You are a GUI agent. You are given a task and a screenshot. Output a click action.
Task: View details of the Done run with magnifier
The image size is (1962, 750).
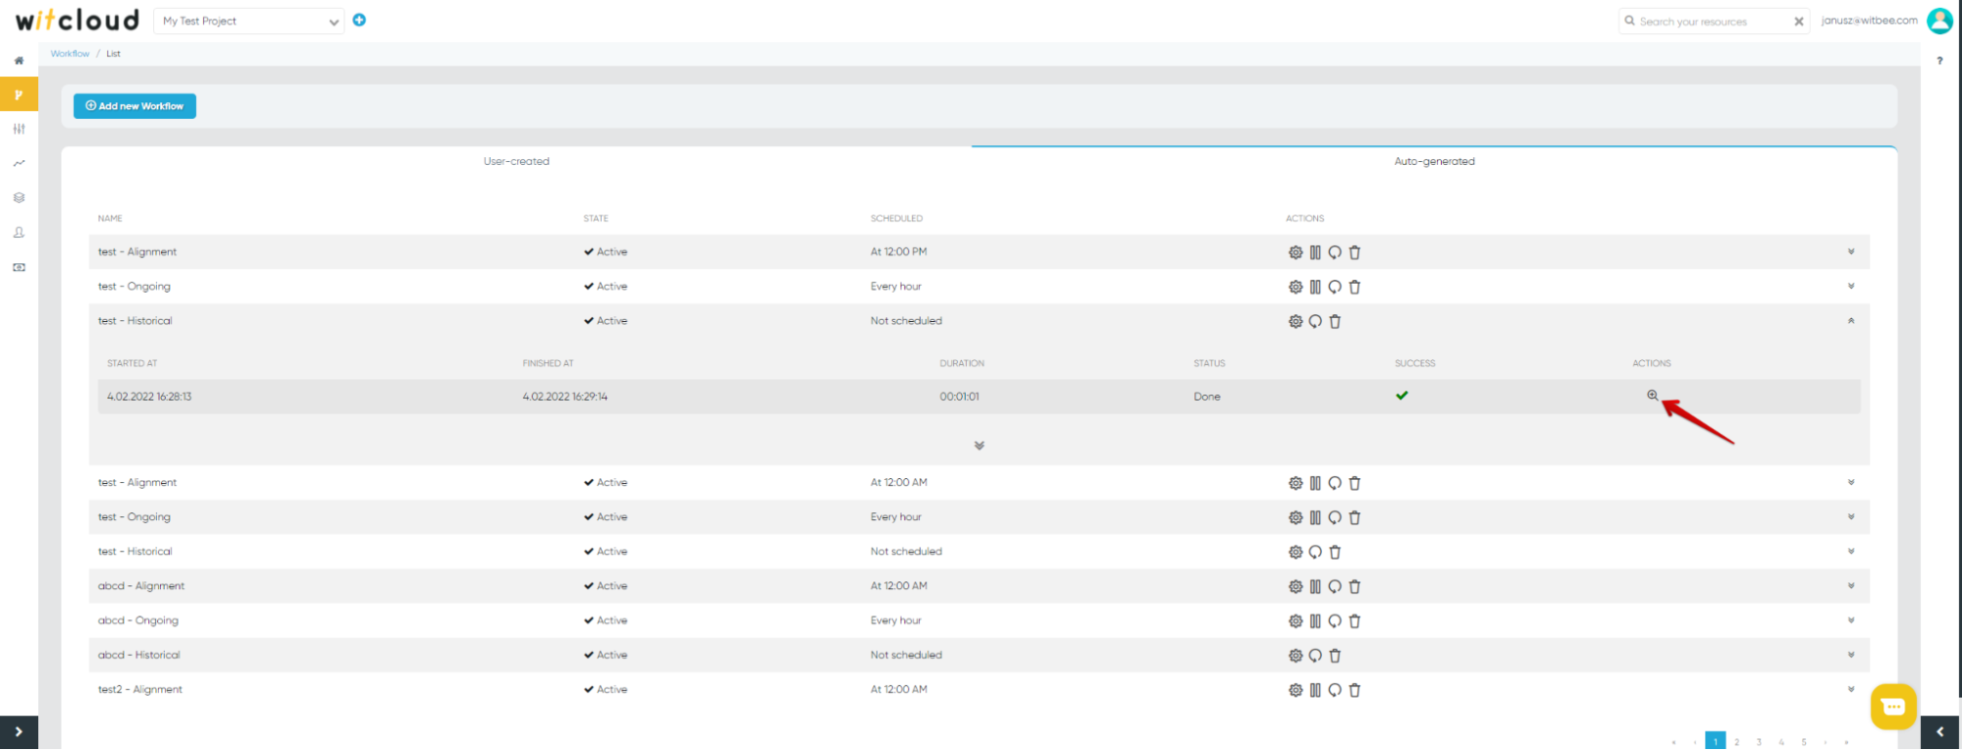pyautogui.click(x=1652, y=396)
